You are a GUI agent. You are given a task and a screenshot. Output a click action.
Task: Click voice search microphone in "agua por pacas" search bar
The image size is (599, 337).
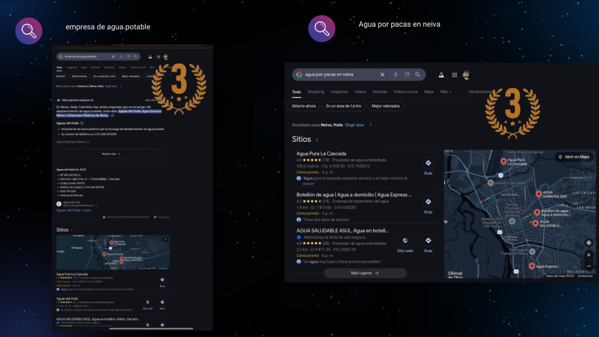[x=396, y=75]
